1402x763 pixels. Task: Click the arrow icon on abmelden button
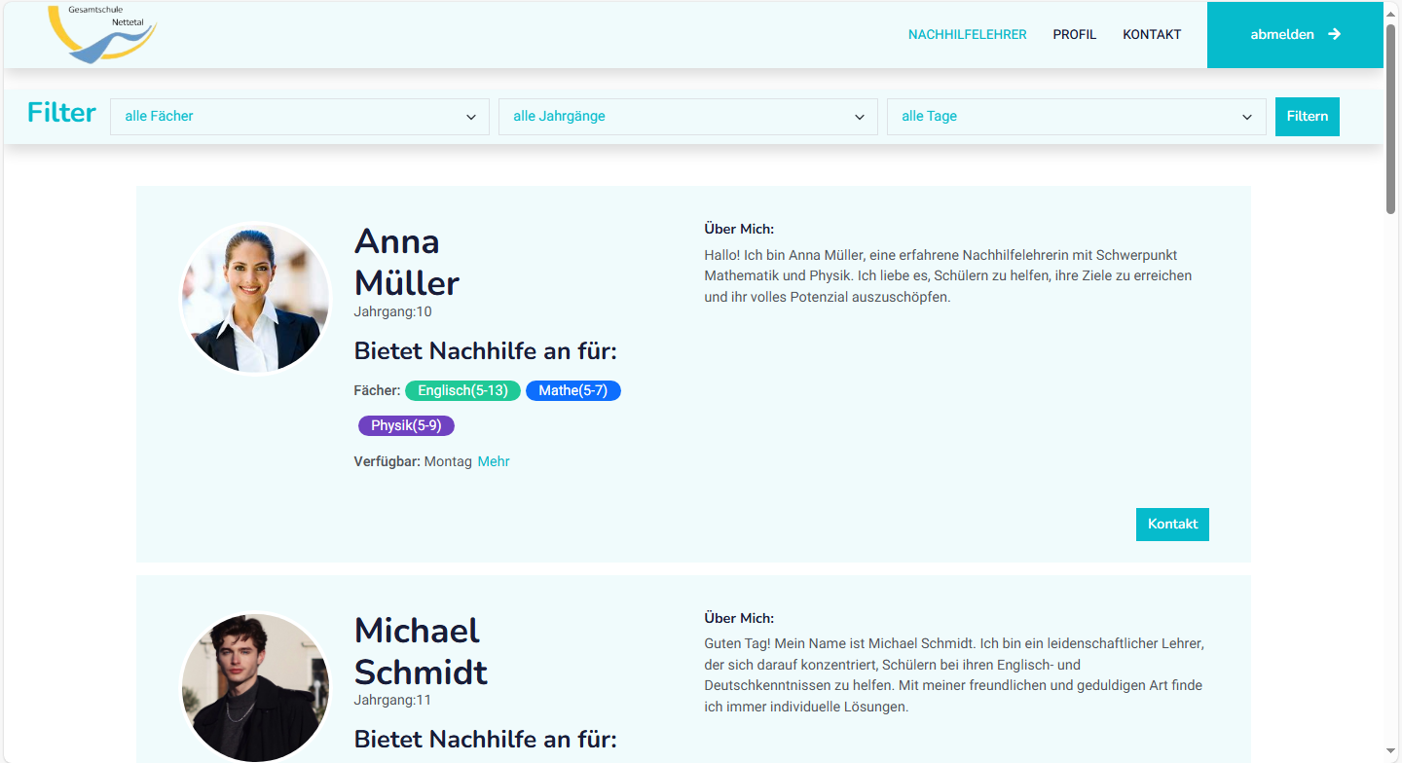[x=1334, y=34]
